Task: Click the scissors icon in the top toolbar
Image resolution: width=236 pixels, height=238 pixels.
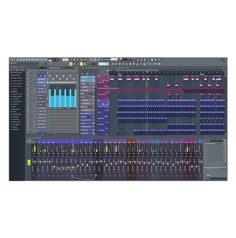Action: [x=142, y=59]
